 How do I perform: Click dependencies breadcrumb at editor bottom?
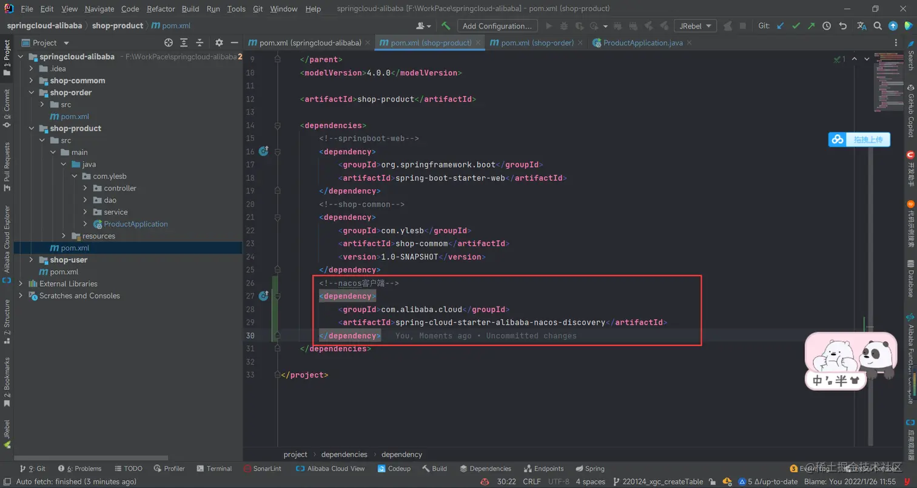(x=344, y=454)
